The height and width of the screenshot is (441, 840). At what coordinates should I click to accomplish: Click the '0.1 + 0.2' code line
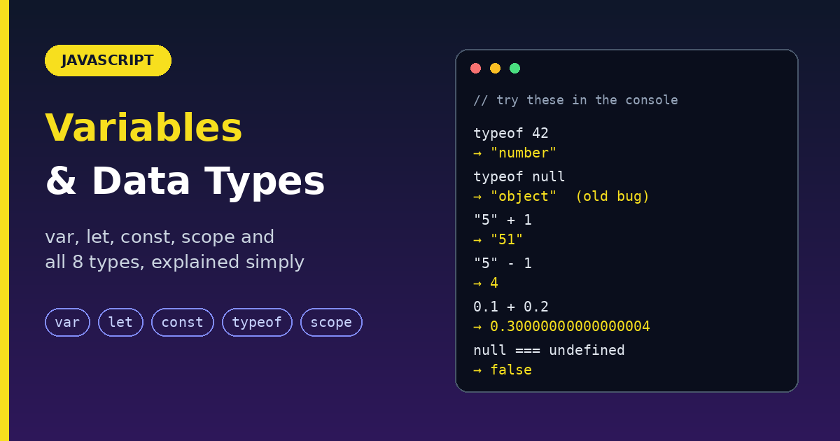(511, 307)
